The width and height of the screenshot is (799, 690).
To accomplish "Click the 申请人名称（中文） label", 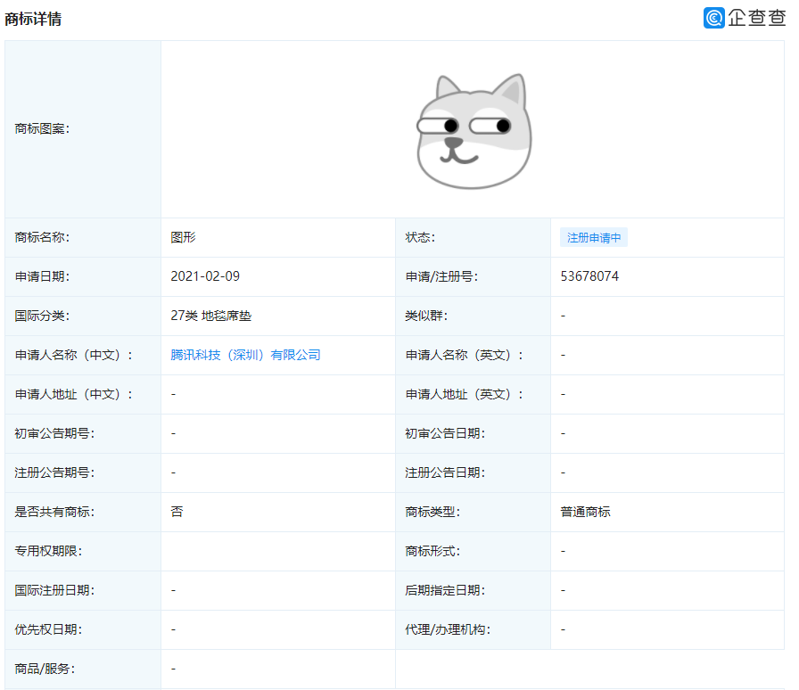I will (x=74, y=355).
